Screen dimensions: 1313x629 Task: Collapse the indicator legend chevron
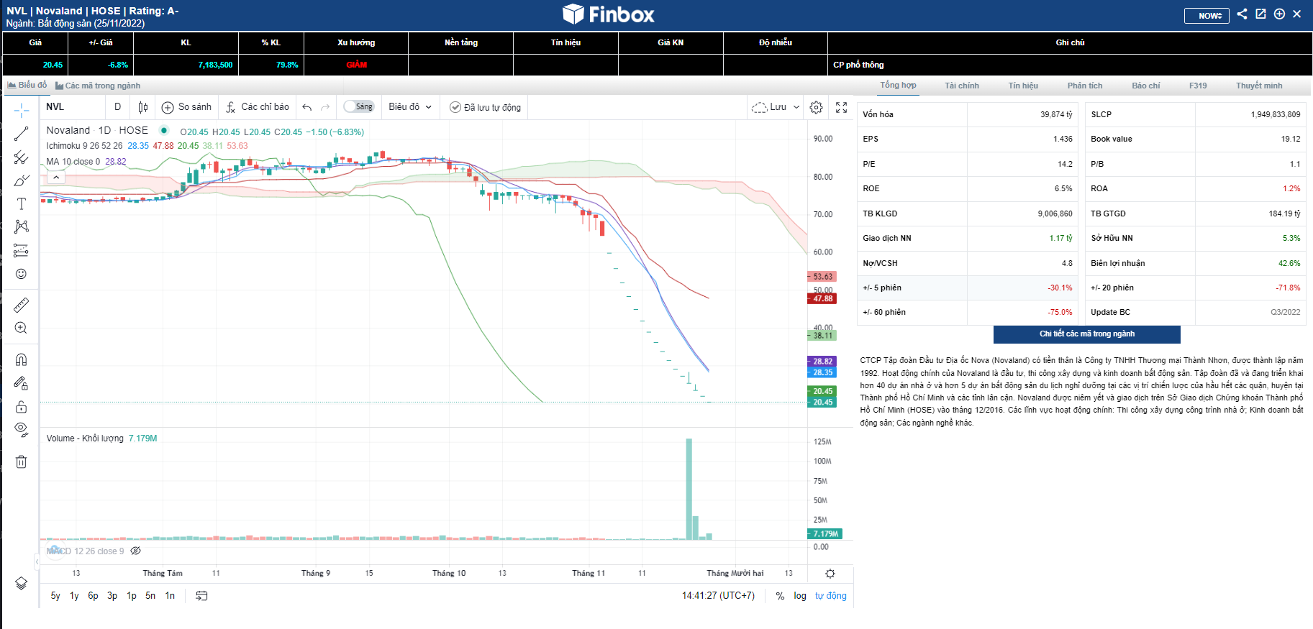[x=56, y=177]
